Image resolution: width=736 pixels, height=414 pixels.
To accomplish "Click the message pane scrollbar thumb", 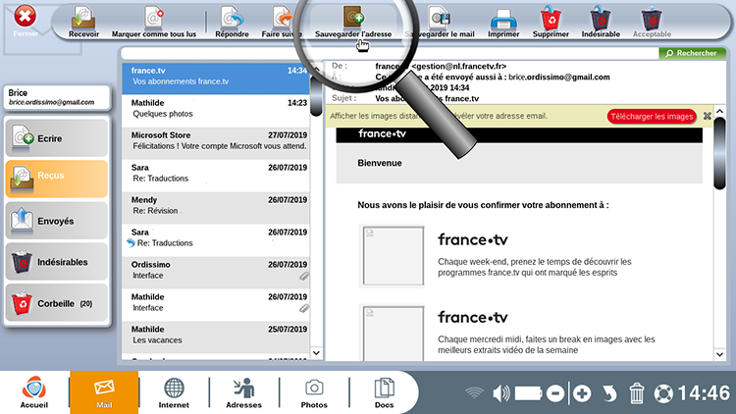I will pyautogui.click(x=719, y=153).
